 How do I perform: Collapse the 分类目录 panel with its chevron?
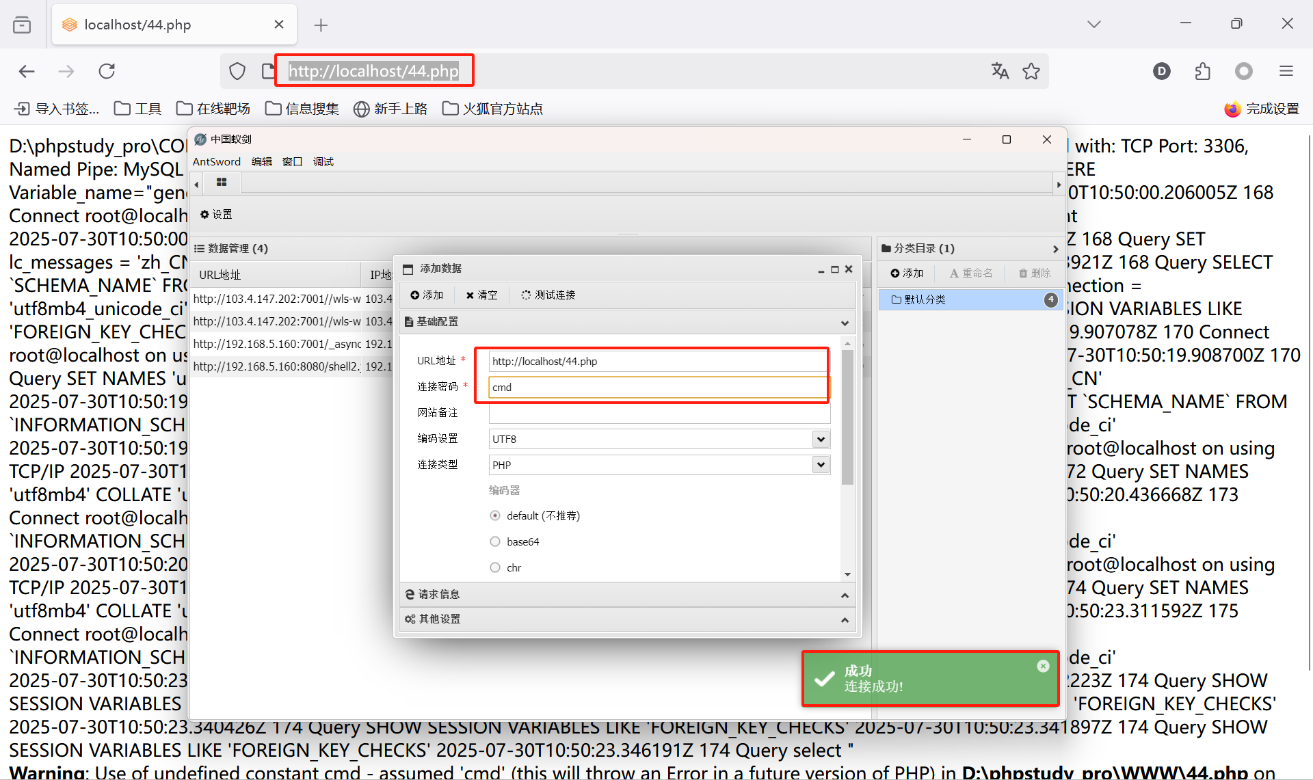(x=1055, y=249)
